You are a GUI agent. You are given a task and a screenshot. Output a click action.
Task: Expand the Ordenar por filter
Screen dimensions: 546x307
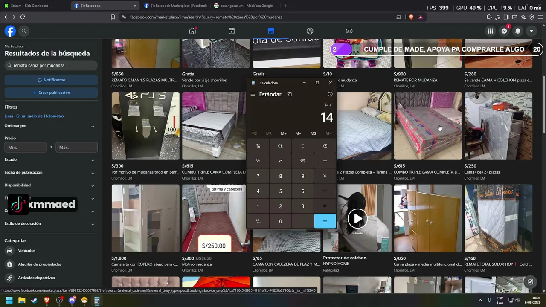point(51,126)
